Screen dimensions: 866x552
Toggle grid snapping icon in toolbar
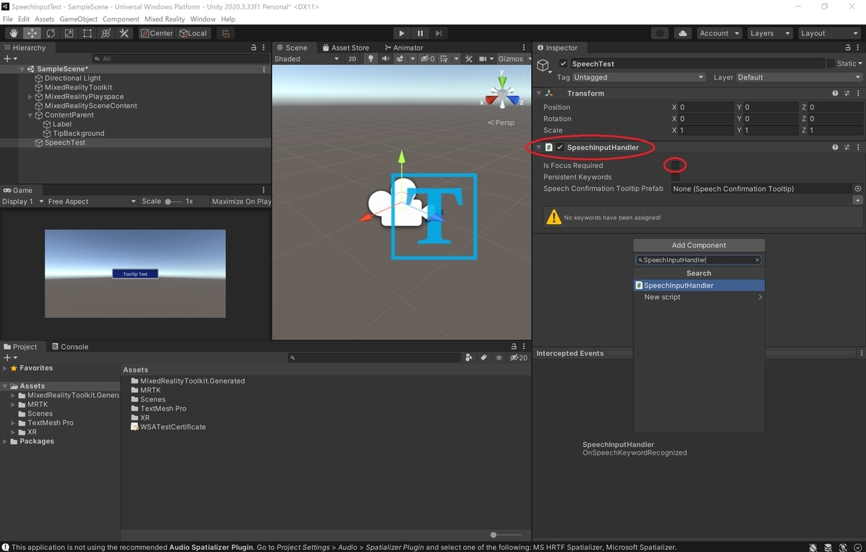click(226, 33)
